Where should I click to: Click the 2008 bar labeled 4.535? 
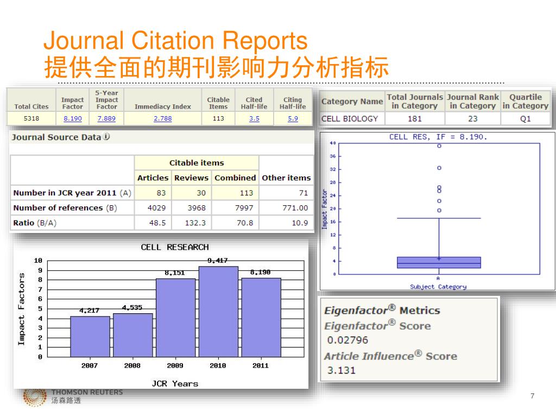click(133, 335)
